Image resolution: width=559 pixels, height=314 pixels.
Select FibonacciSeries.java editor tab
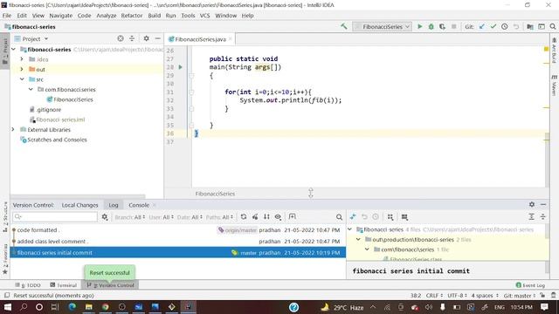click(200, 39)
